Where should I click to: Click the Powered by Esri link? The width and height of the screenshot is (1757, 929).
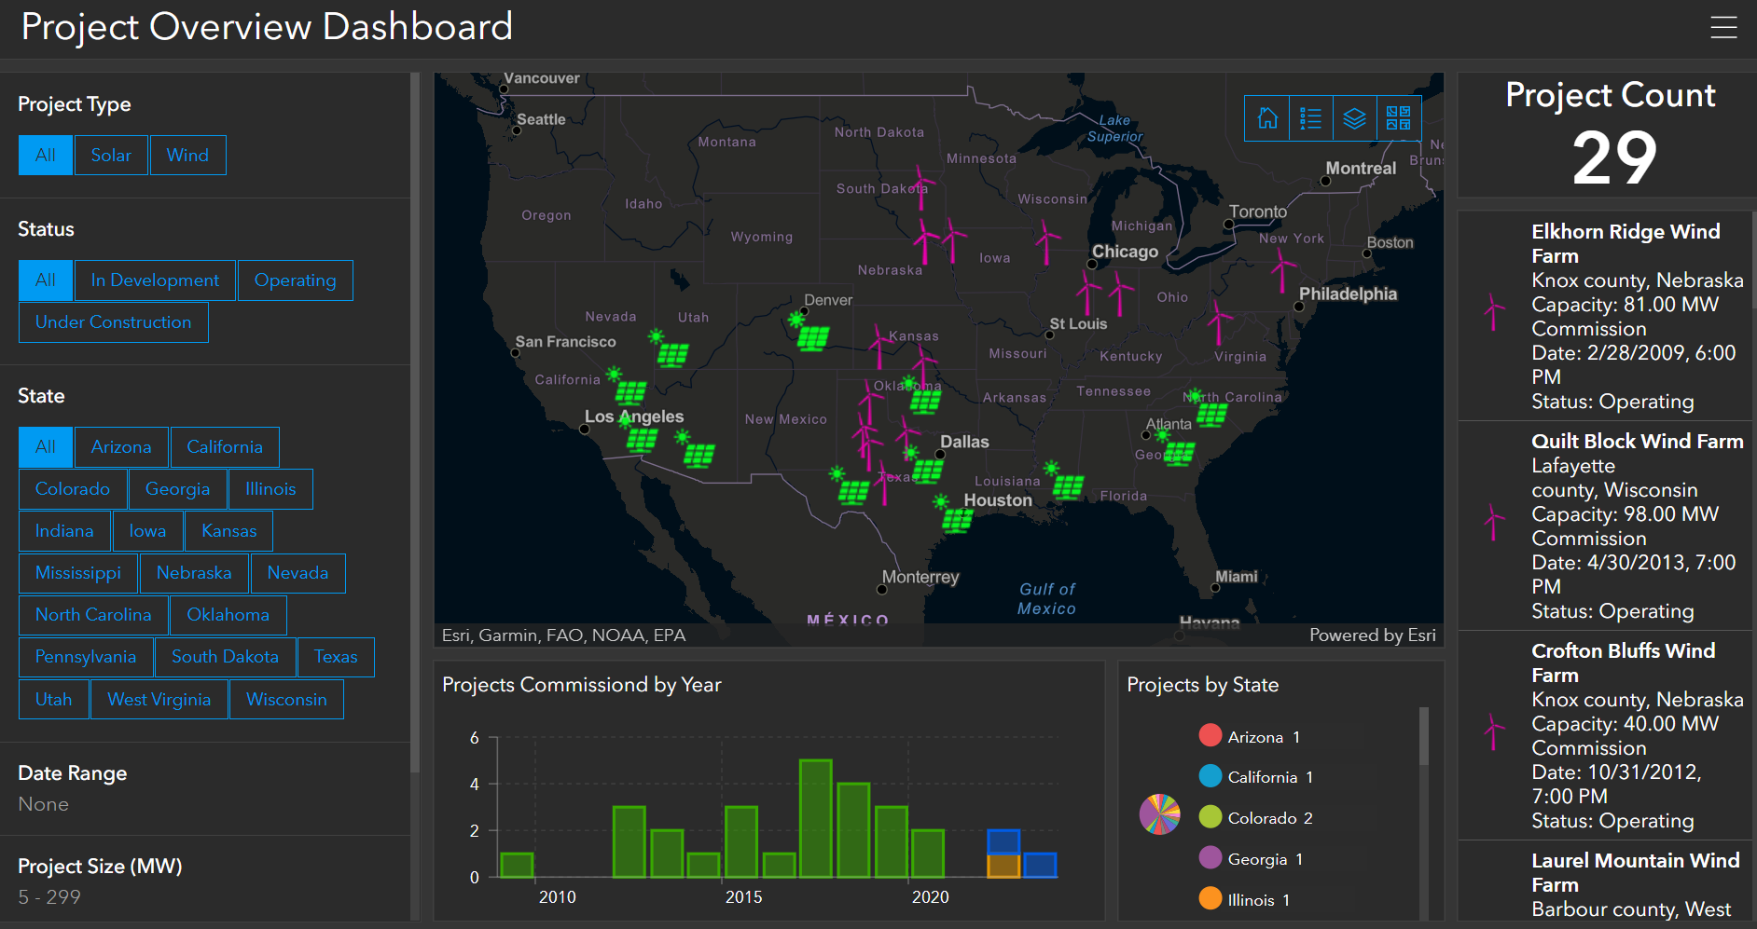click(x=1372, y=635)
